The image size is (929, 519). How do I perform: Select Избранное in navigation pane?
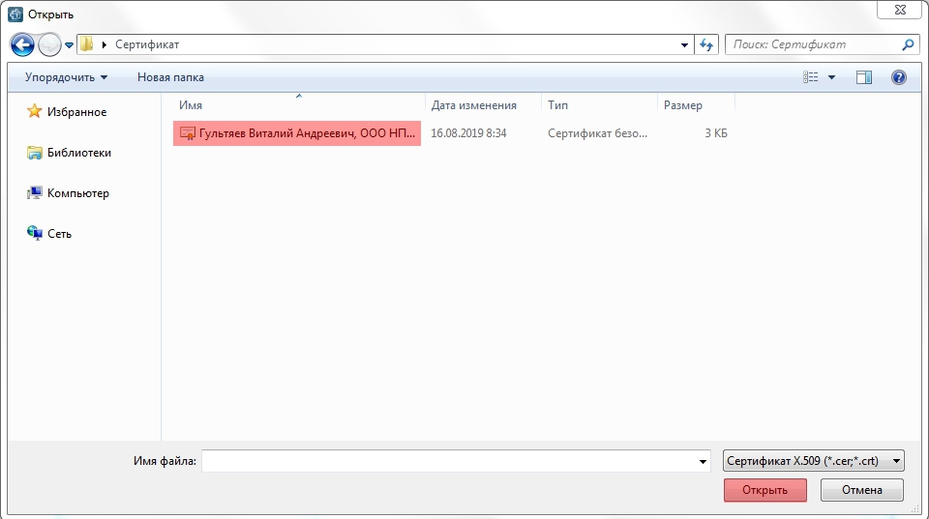point(77,112)
